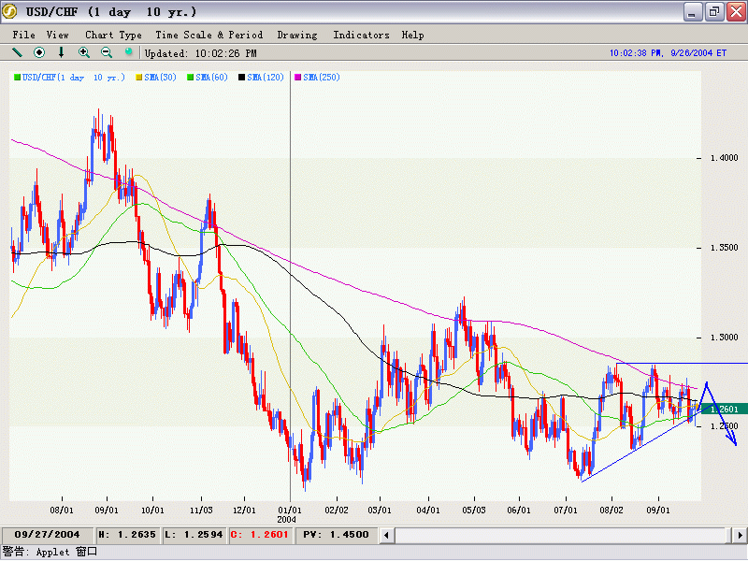
Task: Click the teal globe refresh icon
Action: coord(129,53)
